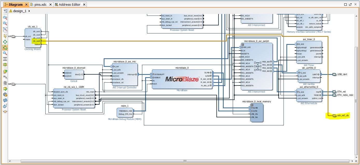Click the horizontal scrollbar thumb

(185, 161)
